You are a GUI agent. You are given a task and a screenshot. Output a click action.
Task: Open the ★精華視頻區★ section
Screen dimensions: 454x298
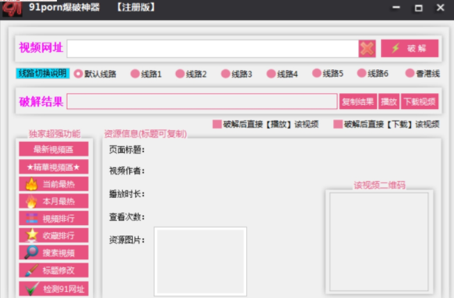click(54, 167)
